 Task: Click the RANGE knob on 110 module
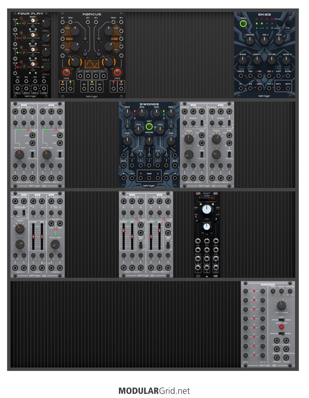pyautogui.click(x=20, y=228)
